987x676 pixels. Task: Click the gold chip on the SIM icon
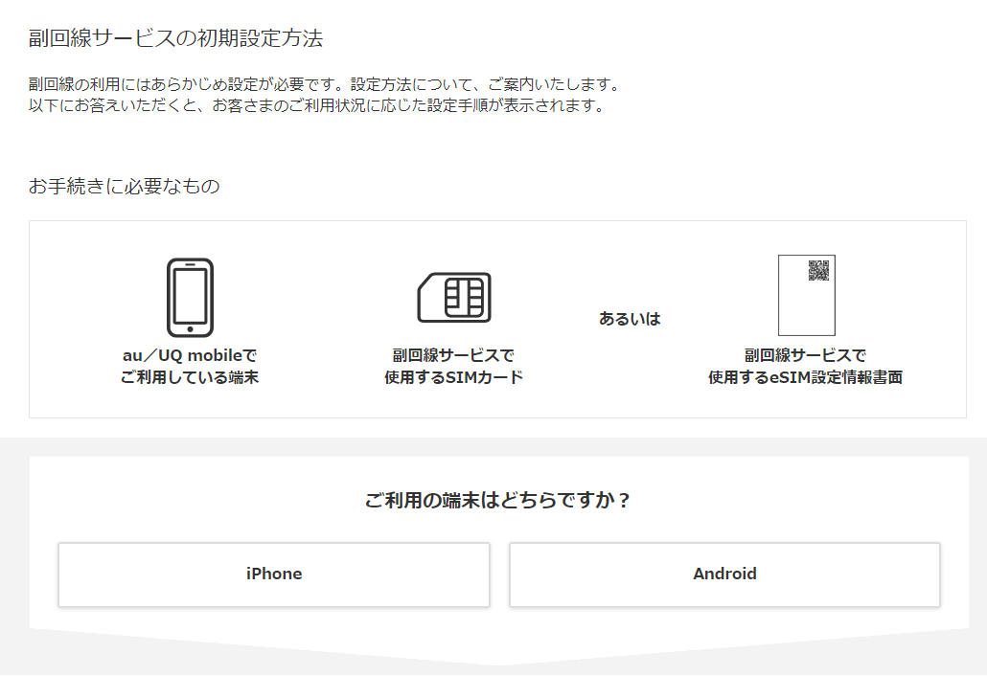click(466, 295)
